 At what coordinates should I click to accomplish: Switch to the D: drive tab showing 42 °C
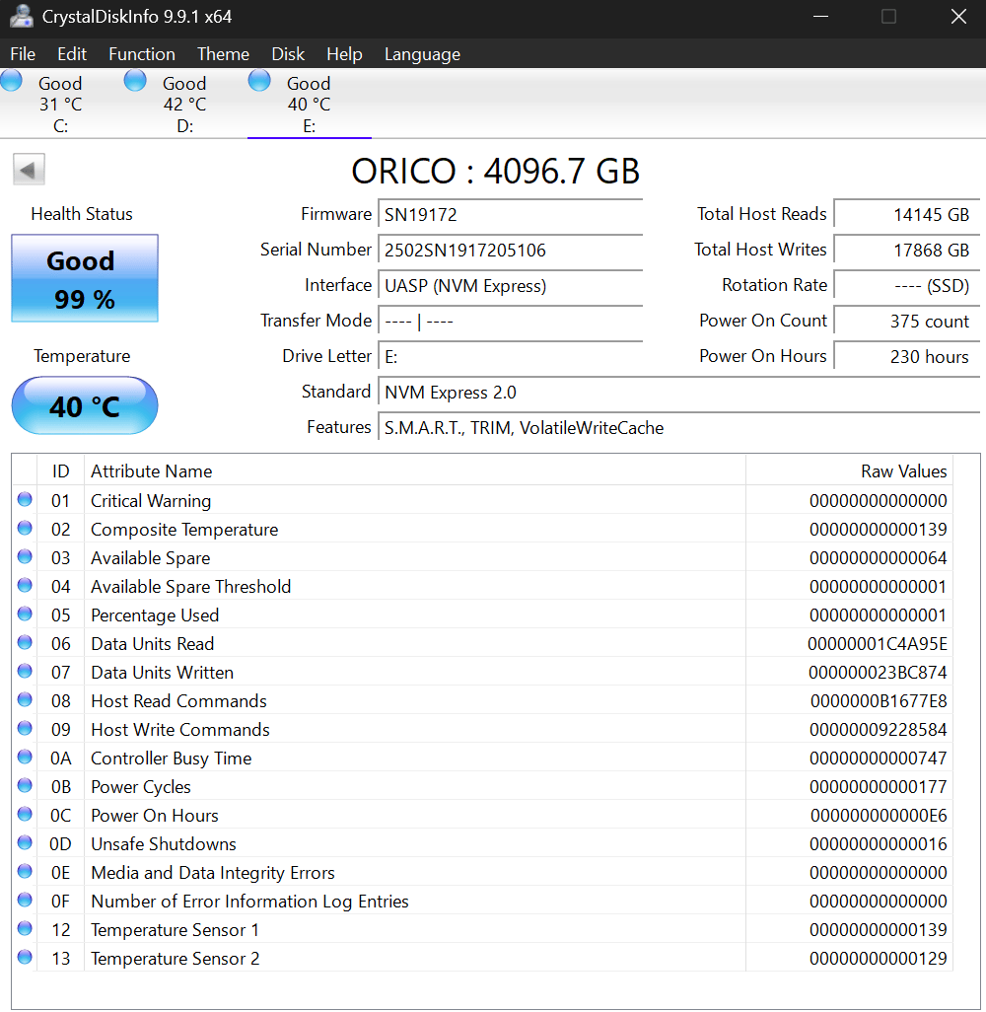click(x=185, y=104)
